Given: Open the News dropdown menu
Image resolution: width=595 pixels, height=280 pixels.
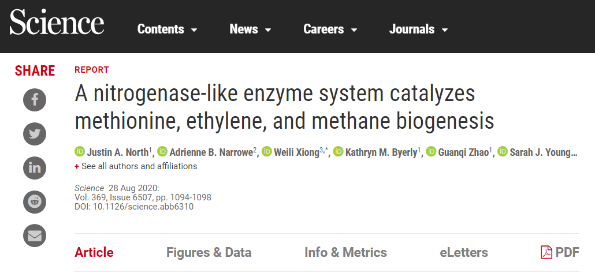Looking at the screenshot, I should 250,29.
